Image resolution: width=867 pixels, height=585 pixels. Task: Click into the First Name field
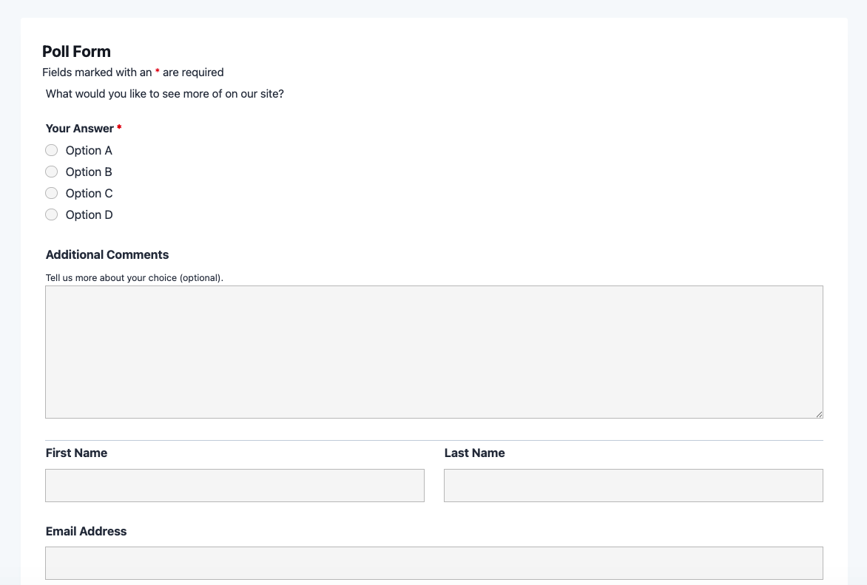[x=235, y=485]
